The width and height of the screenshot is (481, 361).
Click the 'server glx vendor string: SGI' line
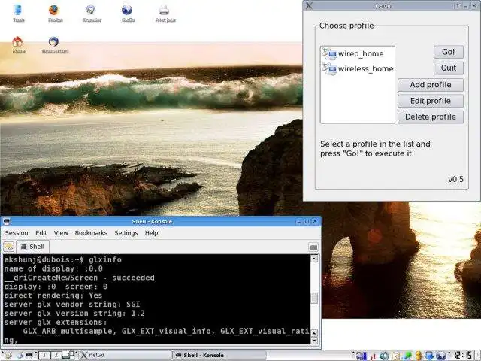click(x=72, y=304)
